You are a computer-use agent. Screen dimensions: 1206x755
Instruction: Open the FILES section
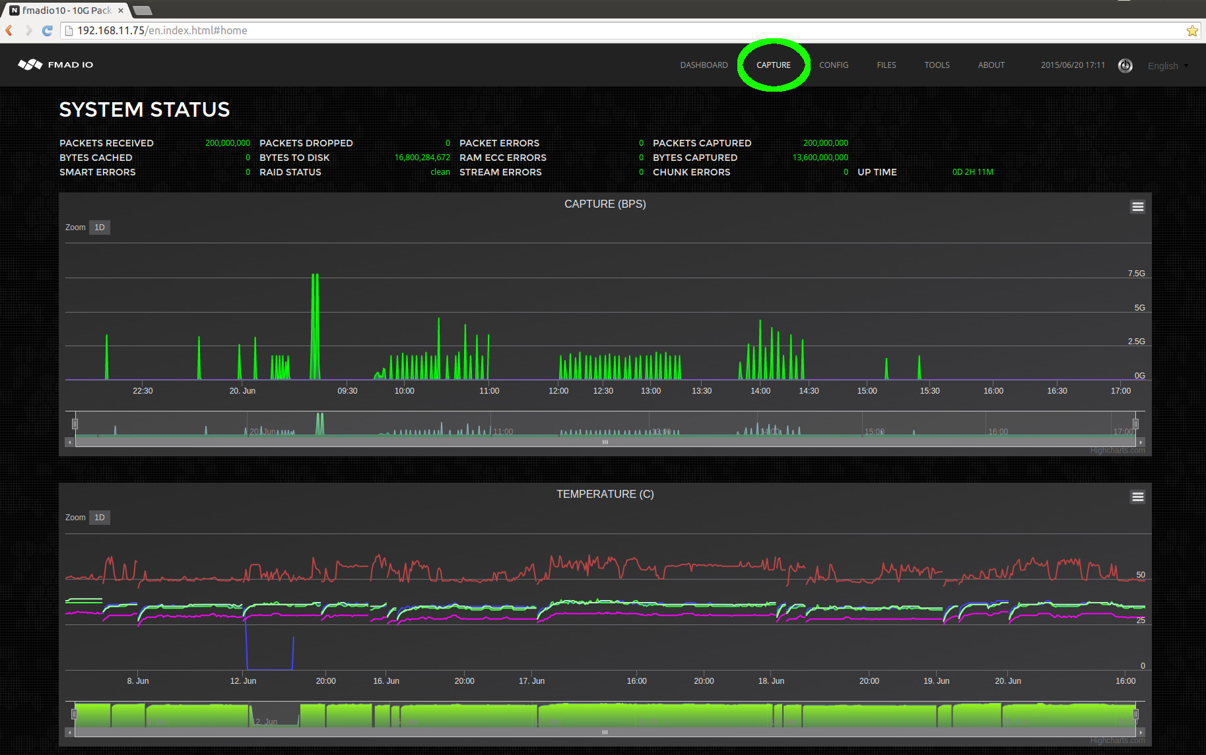click(x=886, y=65)
